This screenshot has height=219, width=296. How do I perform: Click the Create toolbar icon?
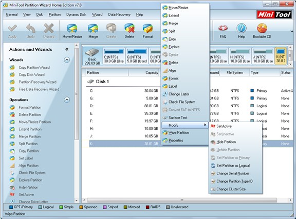point(111,31)
